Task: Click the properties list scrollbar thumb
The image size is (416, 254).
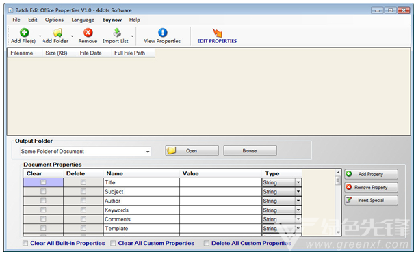Action: (x=338, y=181)
